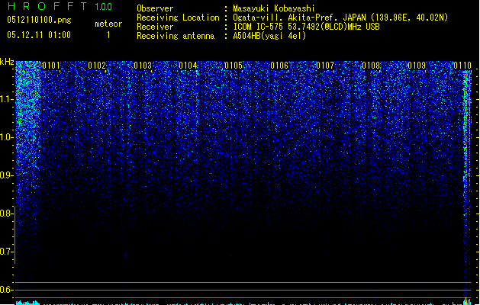Click the 0.6 kHz axis tick label

[x=6, y=290]
